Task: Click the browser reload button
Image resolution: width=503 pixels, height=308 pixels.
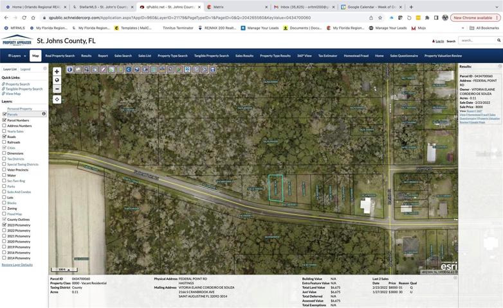Action: tap(24, 18)
